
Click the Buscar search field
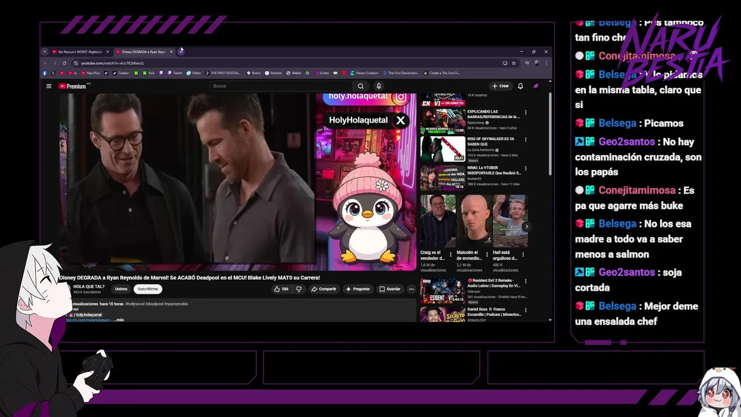coord(282,86)
